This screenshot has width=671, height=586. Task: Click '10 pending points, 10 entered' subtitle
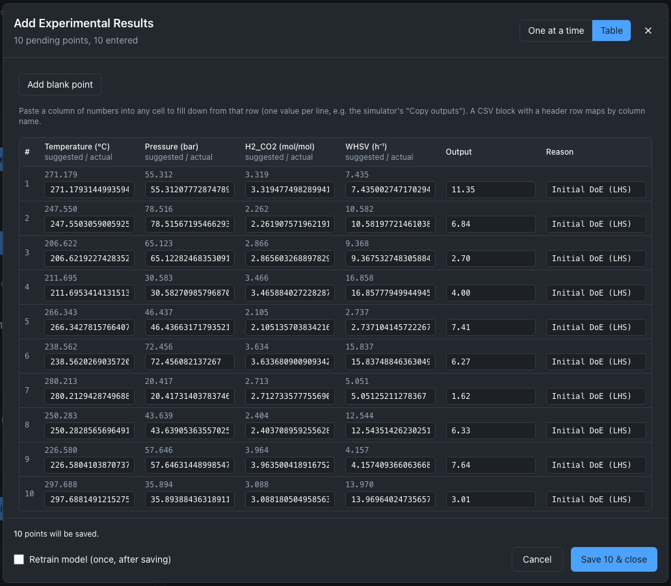tap(75, 40)
